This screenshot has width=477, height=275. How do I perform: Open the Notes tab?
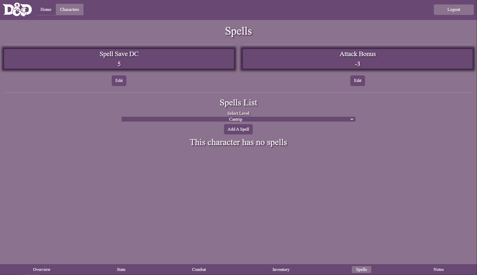pyautogui.click(x=438, y=269)
